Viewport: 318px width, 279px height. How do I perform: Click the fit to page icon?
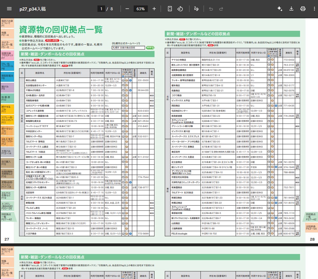point(170,9)
